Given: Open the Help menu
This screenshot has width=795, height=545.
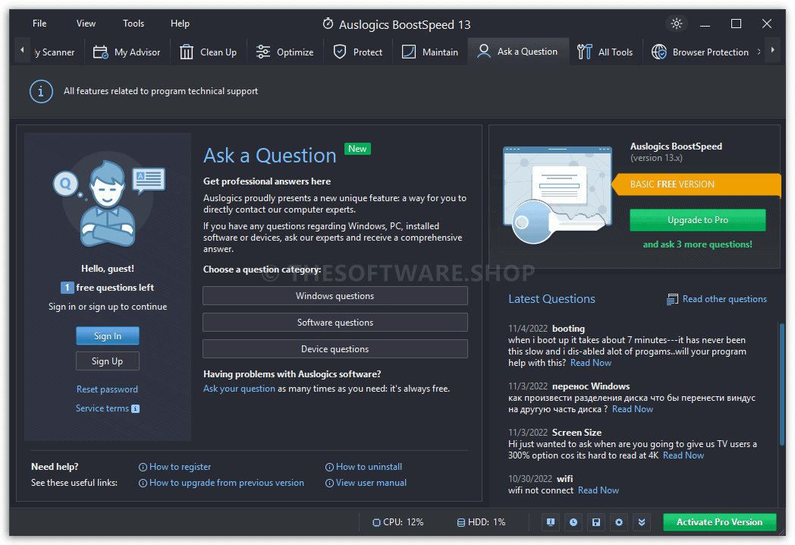Looking at the screenshot, I should (180, 24).
